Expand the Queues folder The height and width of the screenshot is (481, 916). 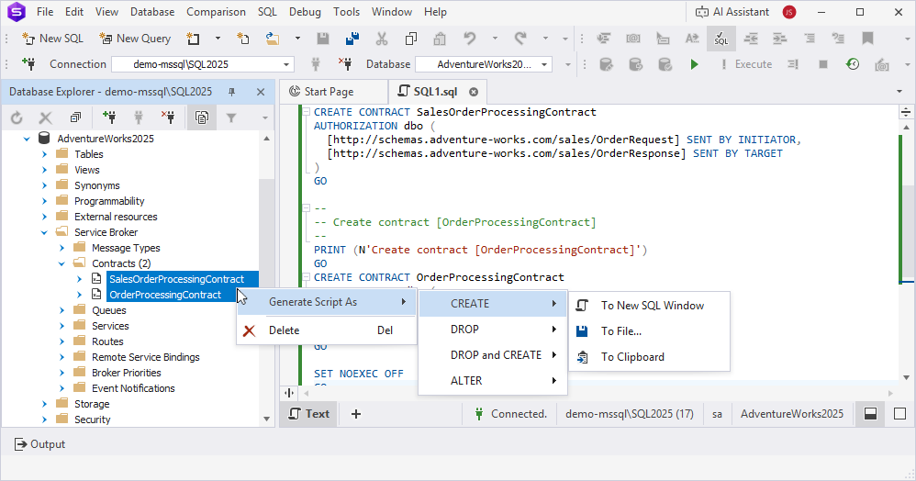tap(61, 310)
